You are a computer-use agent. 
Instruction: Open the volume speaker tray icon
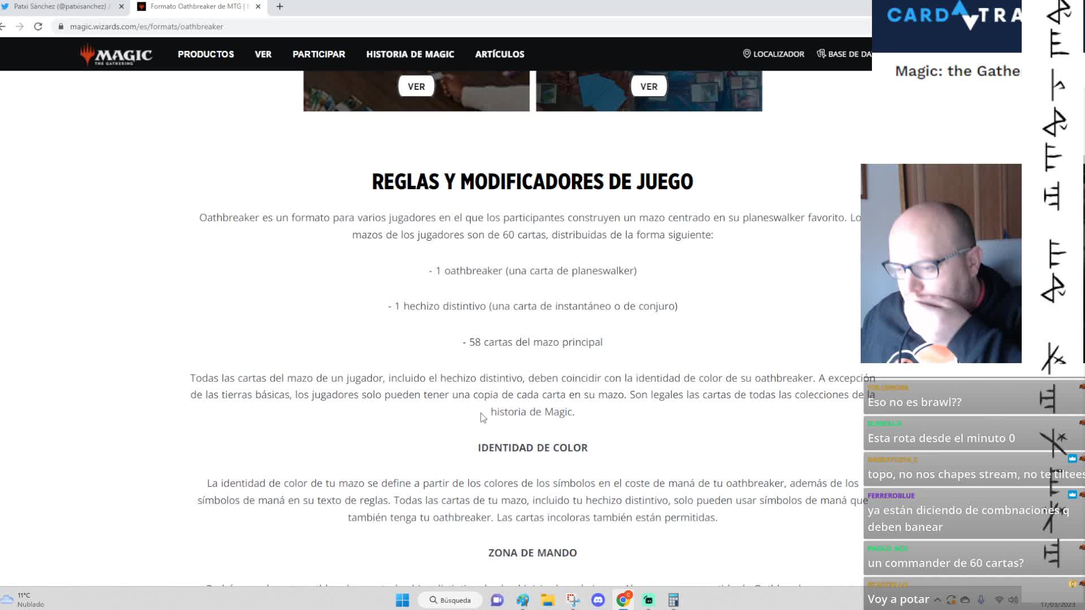tap(1013, 600)
